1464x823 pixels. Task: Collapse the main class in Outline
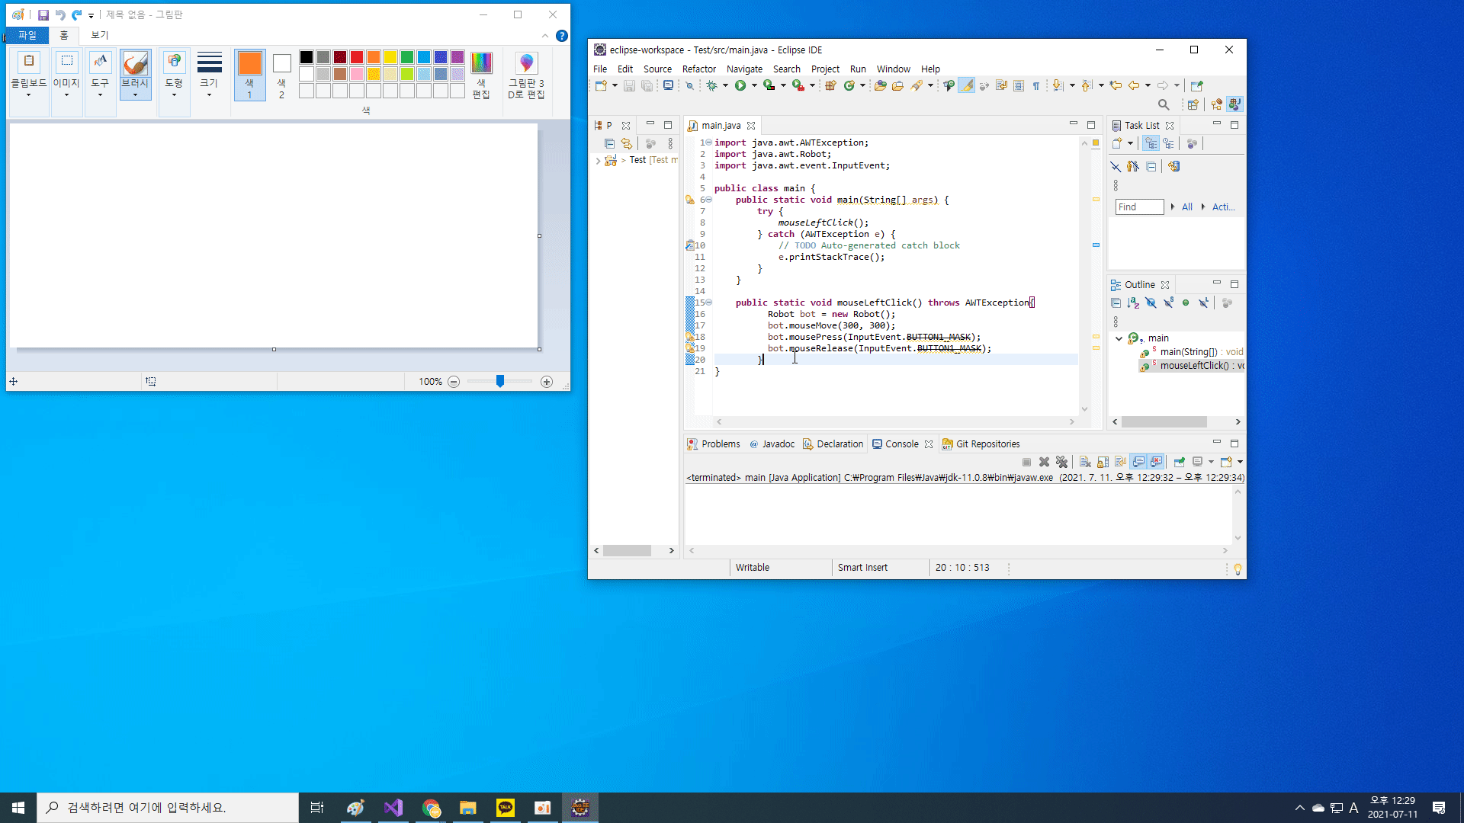point(1119,338)
